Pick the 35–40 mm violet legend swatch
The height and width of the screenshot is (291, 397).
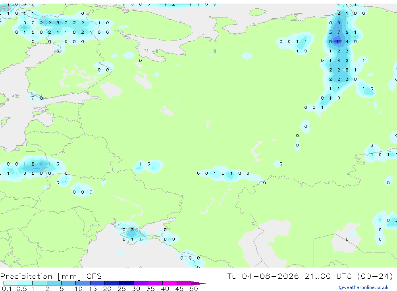click(x=155, y=283)
